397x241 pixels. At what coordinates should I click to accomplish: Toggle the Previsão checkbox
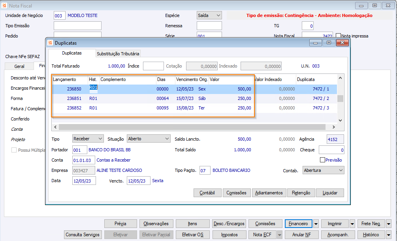pyautogui.click(x=323, y=160)
